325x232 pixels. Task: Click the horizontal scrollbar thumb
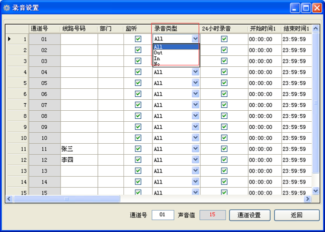pyautogui.click(x=66, y=199)
